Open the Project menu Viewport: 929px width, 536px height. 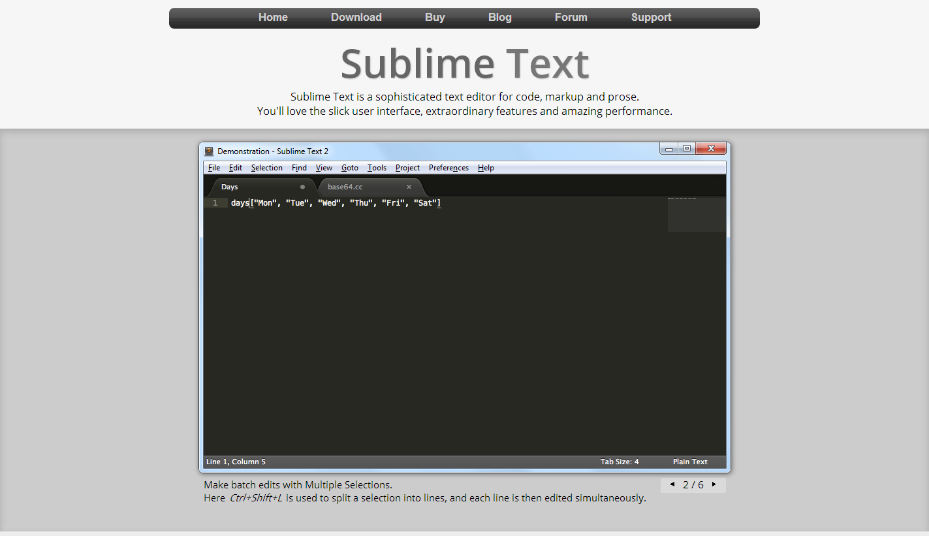pyautogui.click(x=407, y=168)
